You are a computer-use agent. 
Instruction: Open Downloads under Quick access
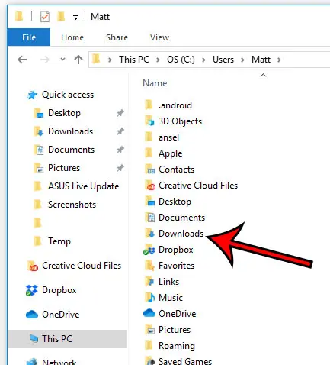pyautogui.click(x=71, y=131)
